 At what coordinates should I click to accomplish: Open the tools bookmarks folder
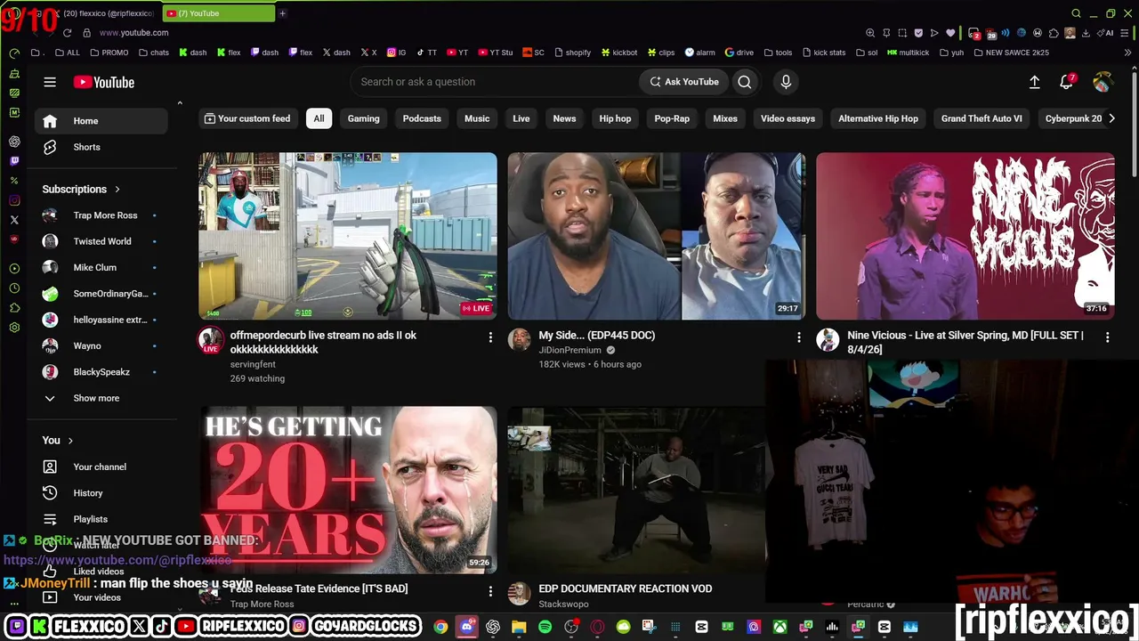click(x=777, y=53)
